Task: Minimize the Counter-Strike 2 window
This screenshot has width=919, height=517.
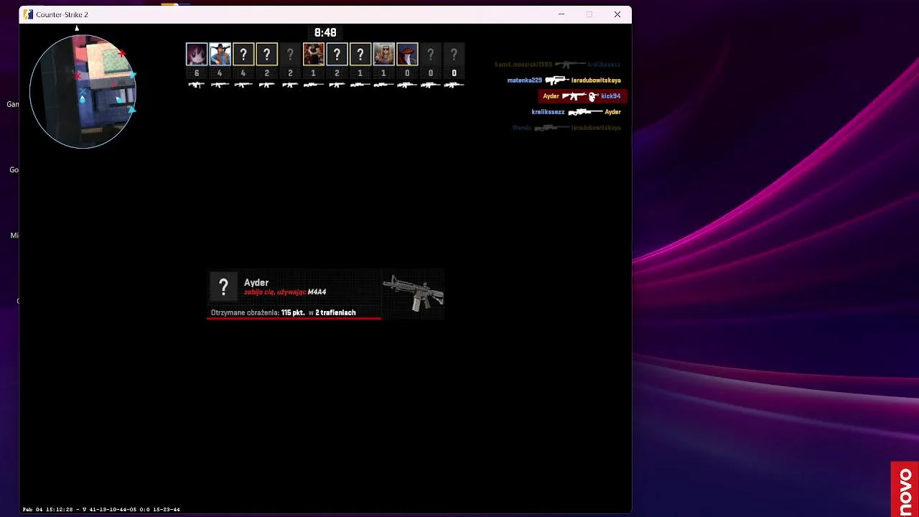Action: click(x=561, y=14)
